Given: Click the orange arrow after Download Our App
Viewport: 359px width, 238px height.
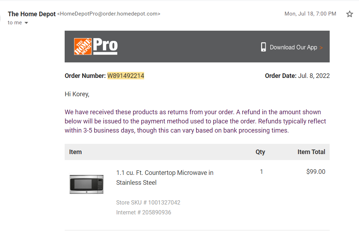Looking at the screenshot, I should click(x=321, y=48).
